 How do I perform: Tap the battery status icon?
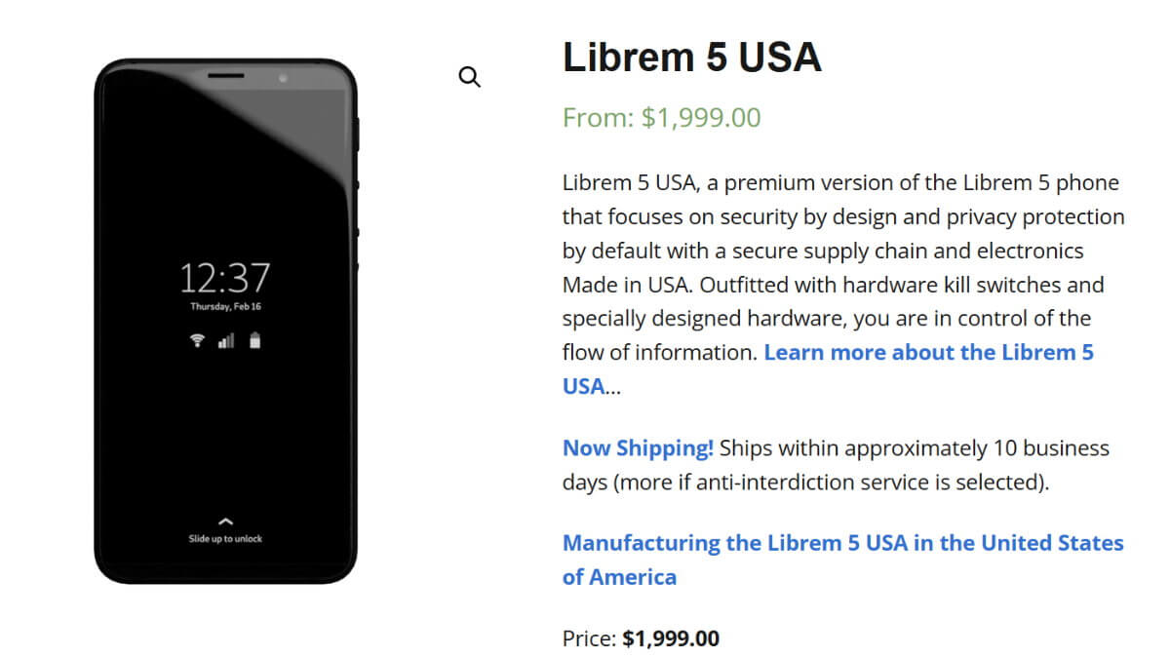tap(253, 341)
